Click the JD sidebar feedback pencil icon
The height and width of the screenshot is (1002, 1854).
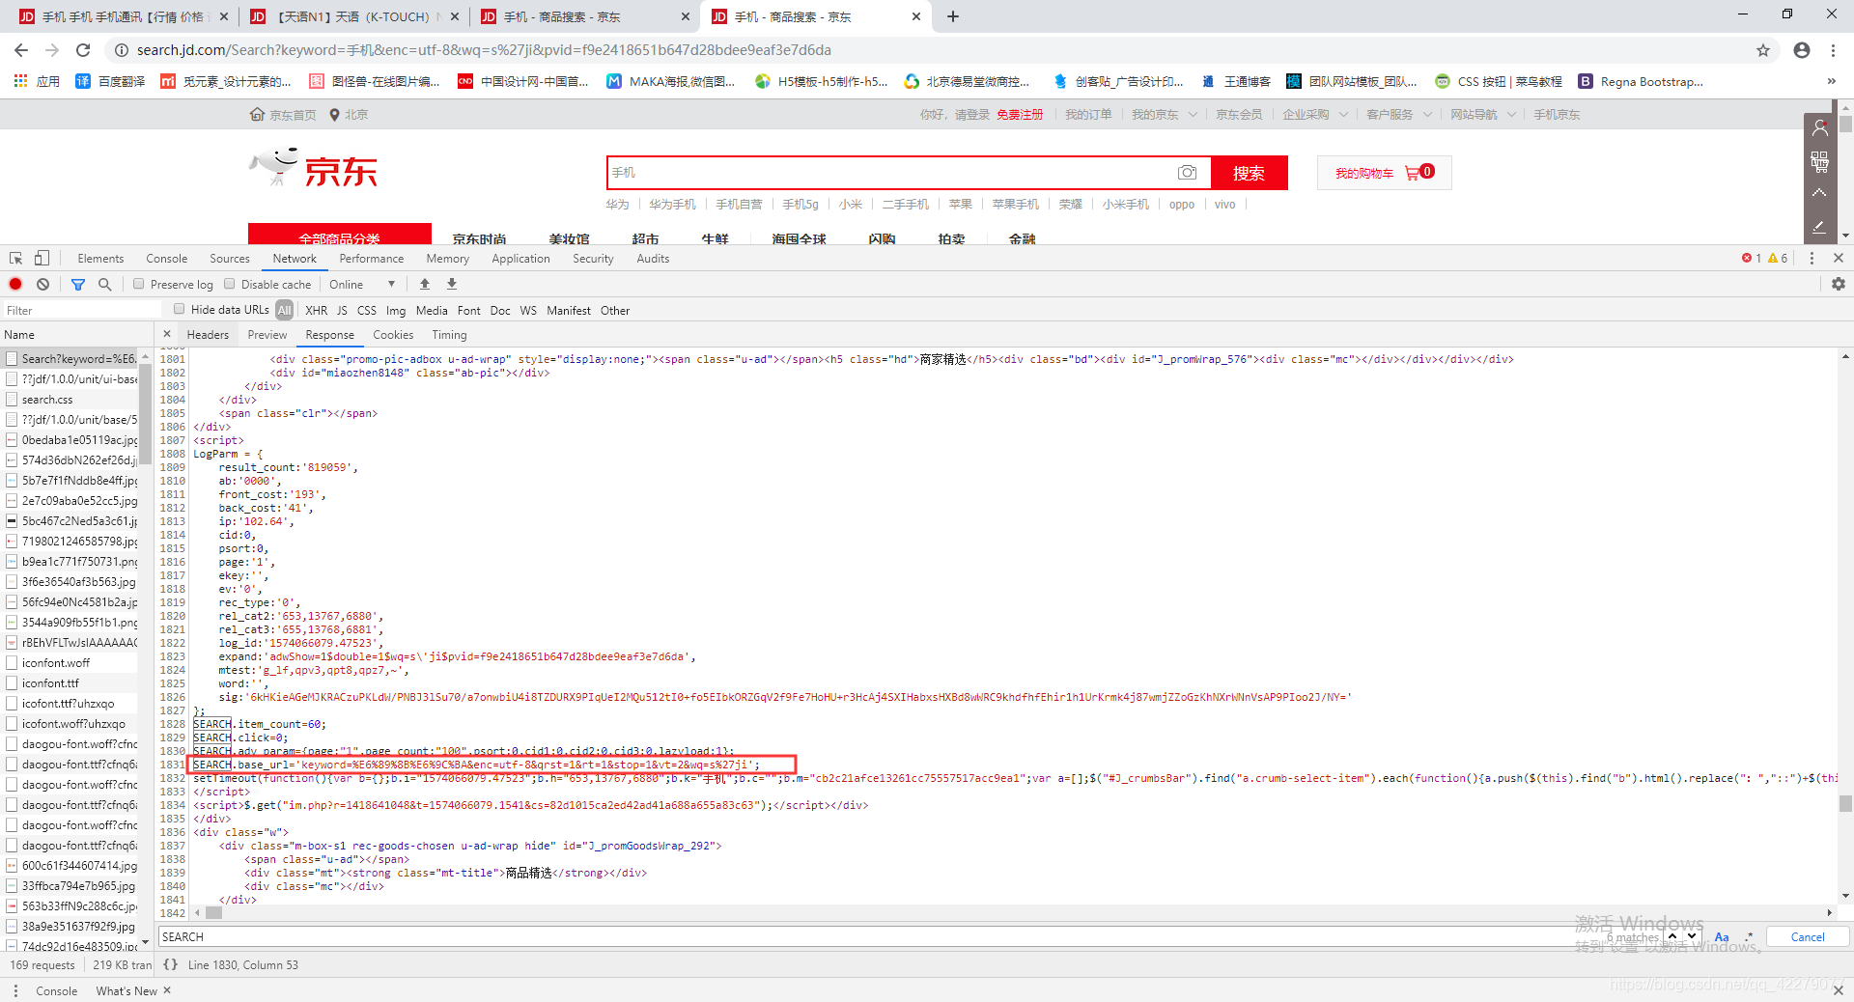pyautogui.click(x=1819, y=227)
